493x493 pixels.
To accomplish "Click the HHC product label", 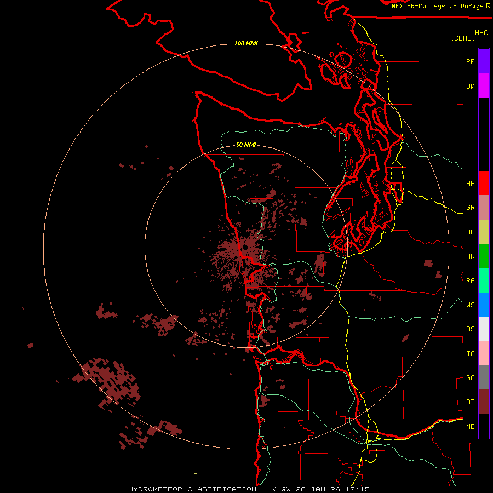I will [481, 33].
